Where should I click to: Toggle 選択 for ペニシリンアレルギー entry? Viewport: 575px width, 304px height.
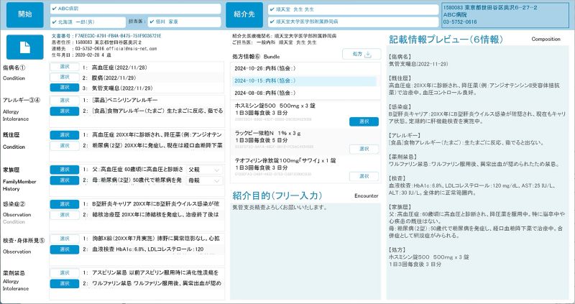click(64, 100)
